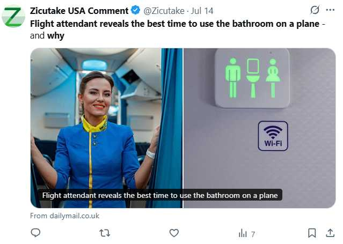
Task: Open the dailymail.co.uk source link
Action: click(x=64, y=216)
